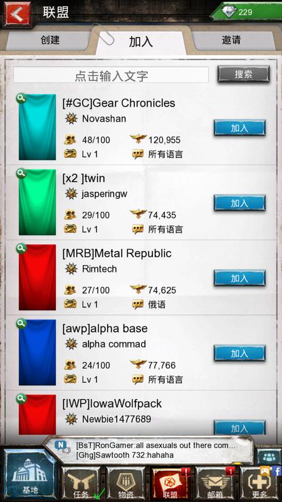Tap the magnifier on Gear Chronicles flag
This screenshot has height=502, width=282.
point(21,99)
